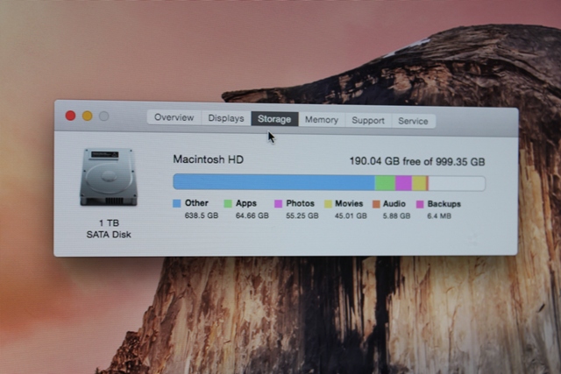This screenshot has width=561, height=374.
Task: Minimize the window with the yellow button
Action: (88, 116)
